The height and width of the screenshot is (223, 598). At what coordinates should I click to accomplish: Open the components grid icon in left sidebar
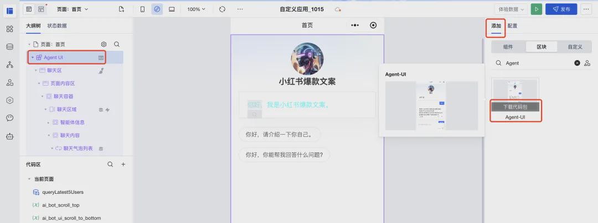pyautogui.click(x=10, y=29)
